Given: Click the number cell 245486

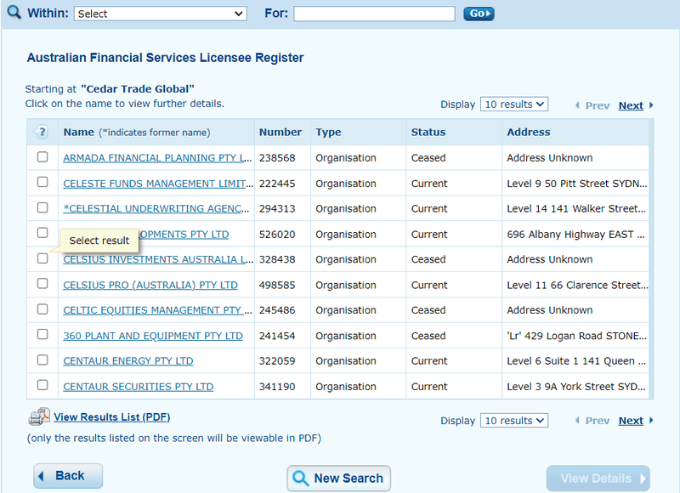Looking at the screenshot, I should pyautogui.click(x=277, y=310).
